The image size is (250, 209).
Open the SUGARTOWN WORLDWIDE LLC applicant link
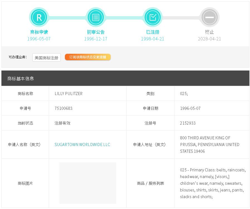click(82, 144)
